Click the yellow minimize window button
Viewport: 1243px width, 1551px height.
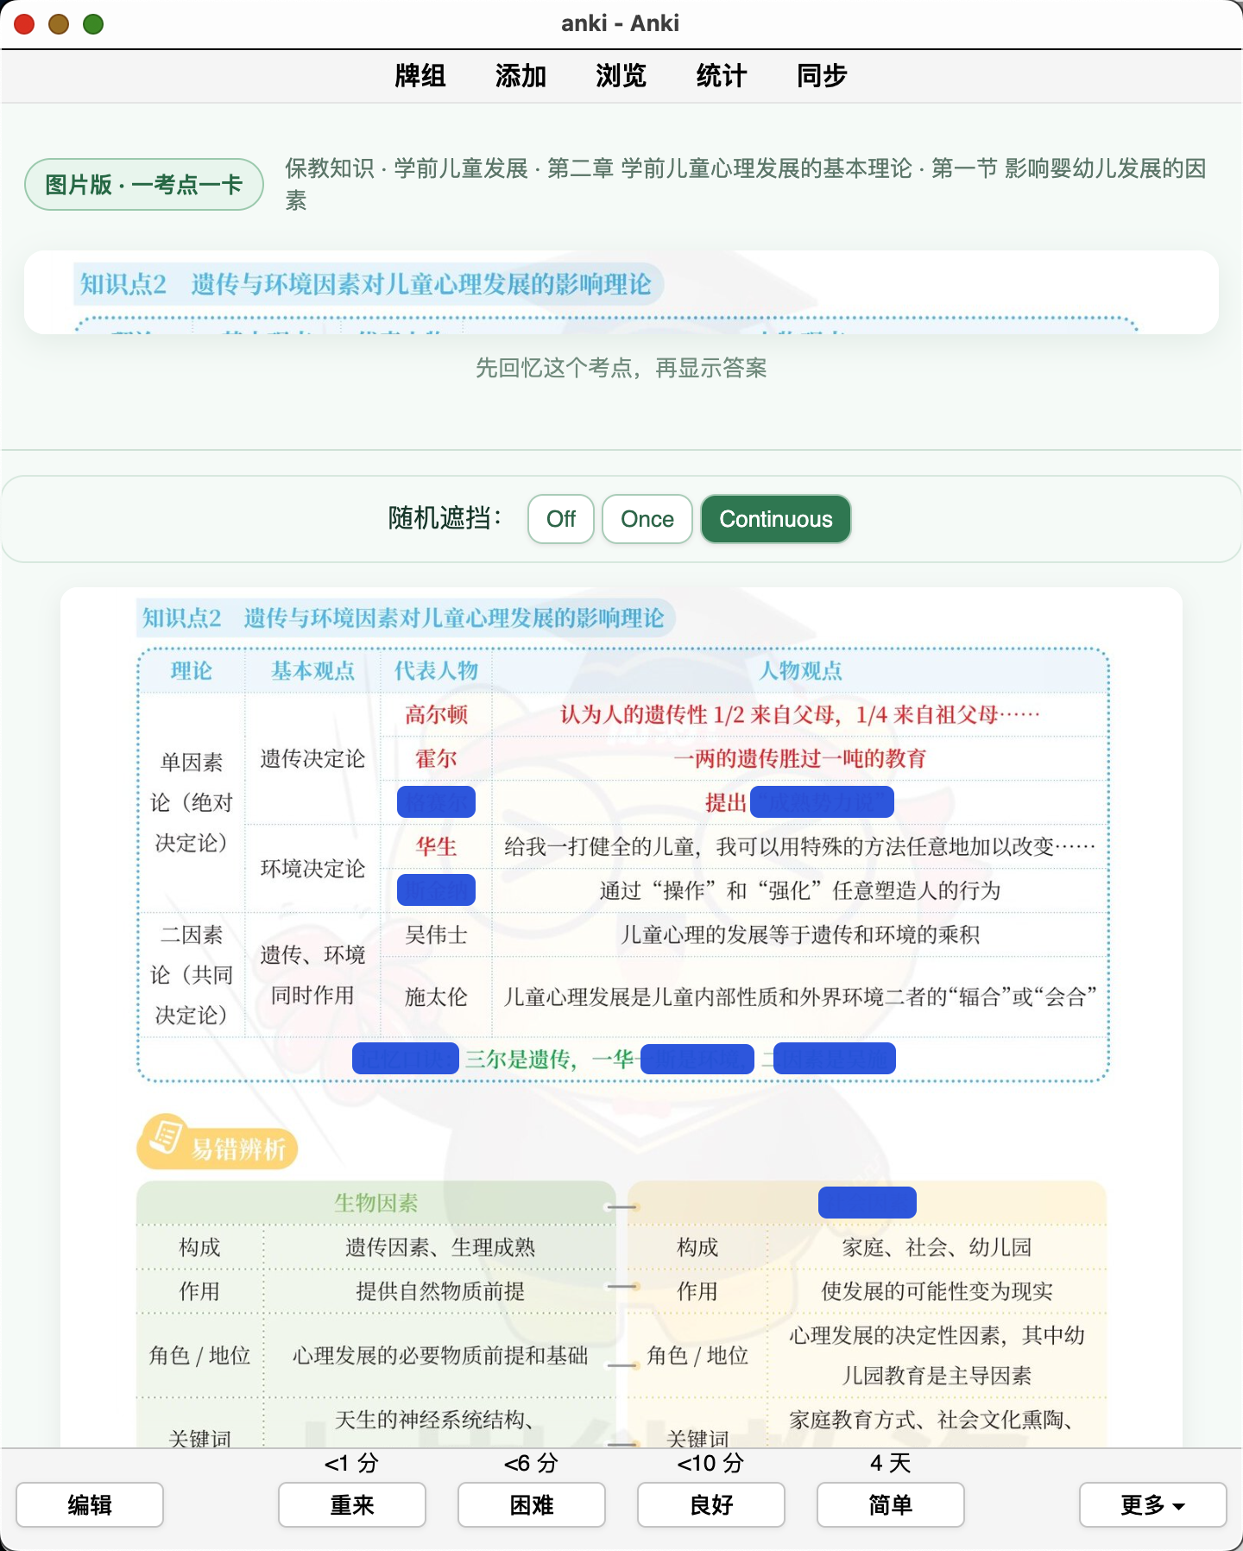pyautogui.click(x=59, y=24)
